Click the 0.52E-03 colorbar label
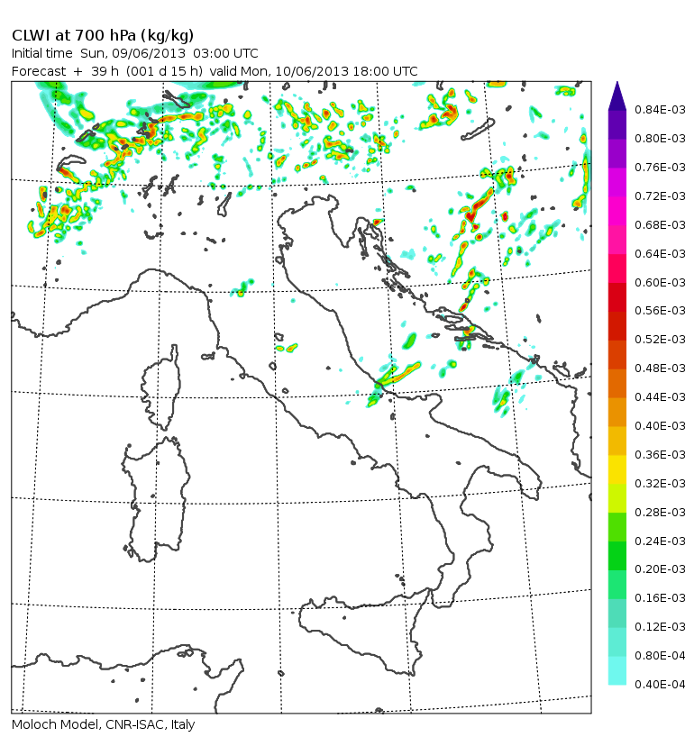 [660, 340]
